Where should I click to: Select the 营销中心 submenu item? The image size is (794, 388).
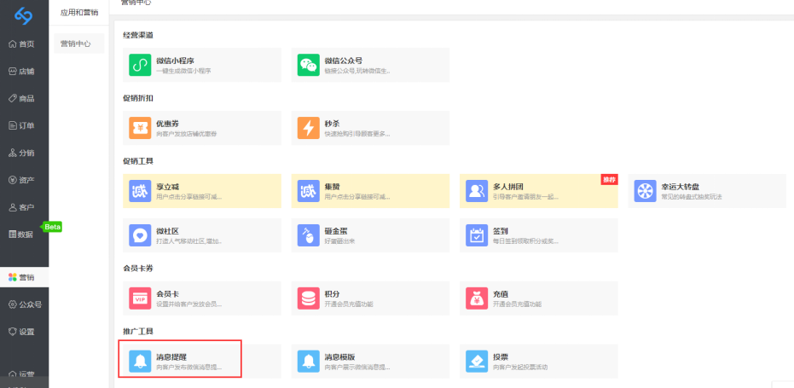coord(76,43)
